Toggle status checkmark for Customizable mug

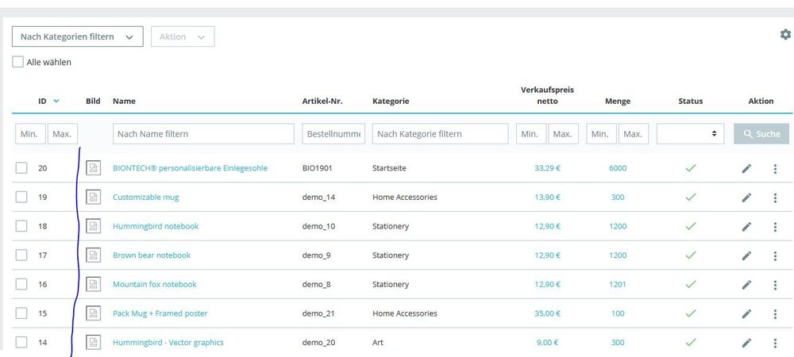pos(691,197)
